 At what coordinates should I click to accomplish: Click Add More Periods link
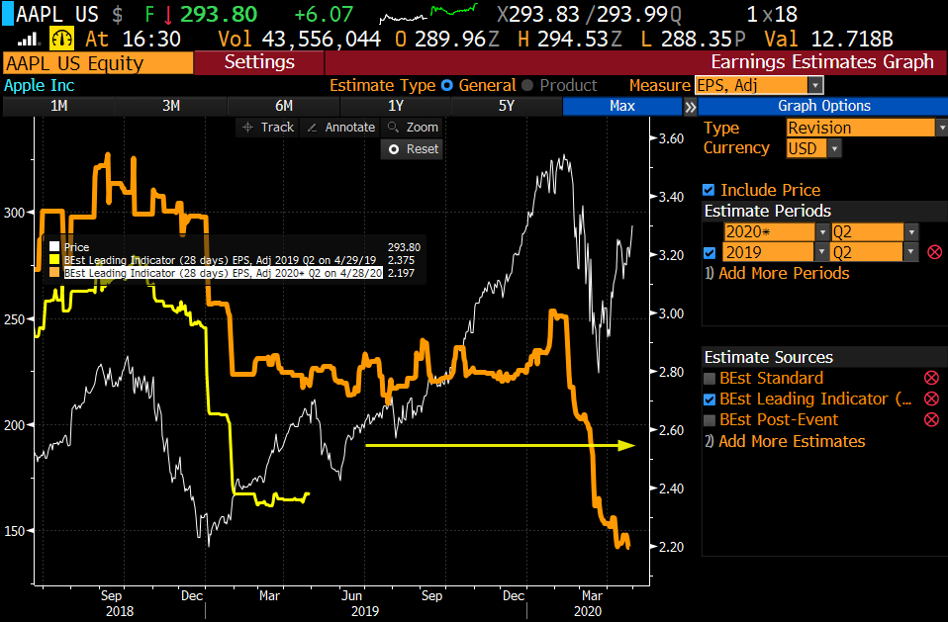tap(784, 273)
